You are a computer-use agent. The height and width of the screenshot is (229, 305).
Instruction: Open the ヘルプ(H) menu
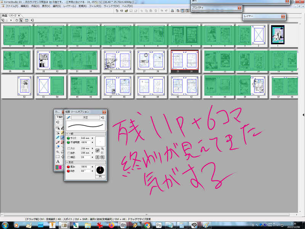click(127, 6)
